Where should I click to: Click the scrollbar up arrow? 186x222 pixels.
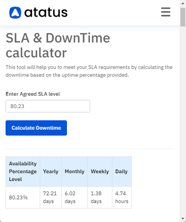pos(183,3)
